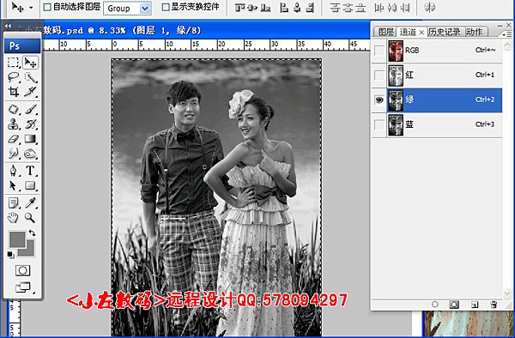515x338 pixels.
Task: Select the Healing Brush tool
Action: (13, 109)
